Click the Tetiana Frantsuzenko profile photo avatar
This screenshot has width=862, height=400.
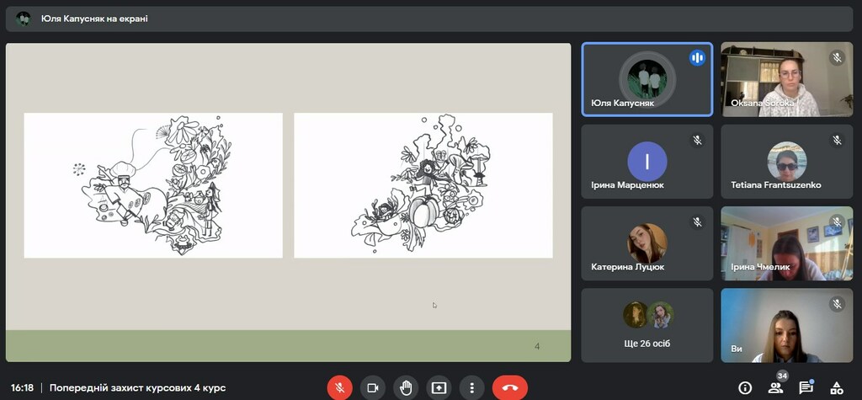787,161
